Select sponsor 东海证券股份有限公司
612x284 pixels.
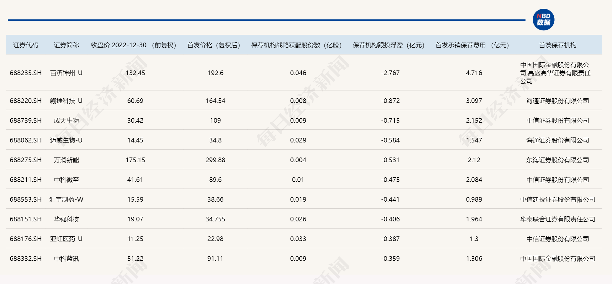coord(558,160)
